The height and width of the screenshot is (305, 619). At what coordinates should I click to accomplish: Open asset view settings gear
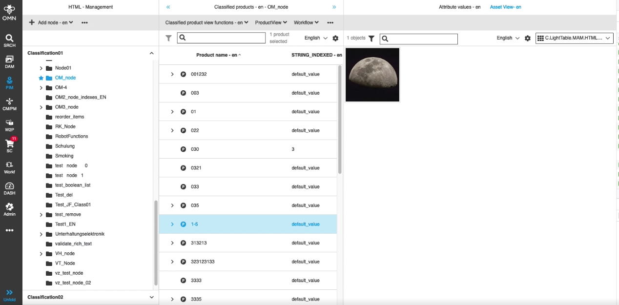[x=528, y=38]
